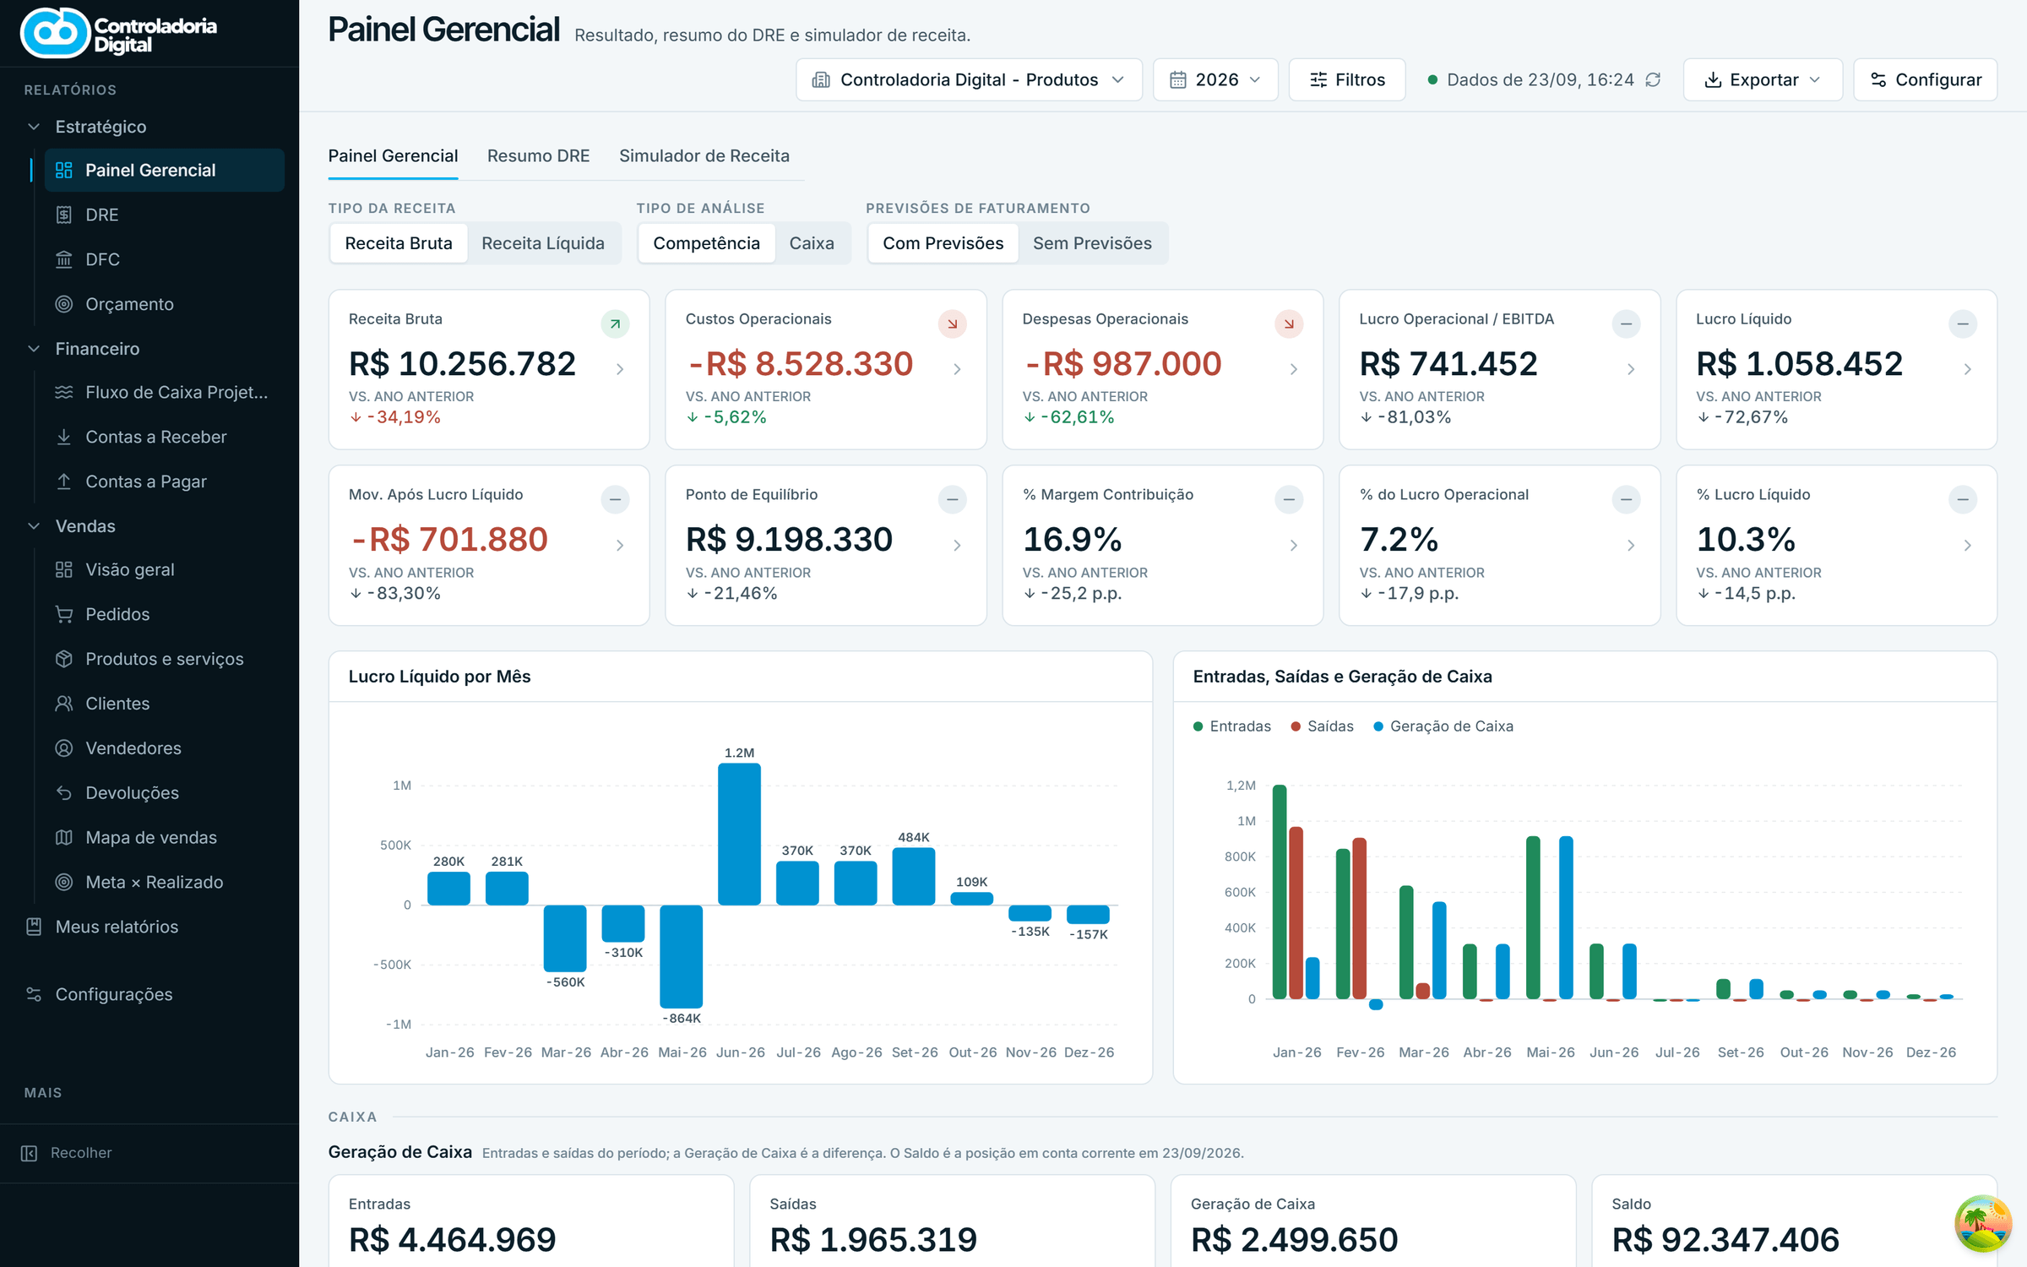
Task: Open Clientes in sidebar
Action: [165, 704]
